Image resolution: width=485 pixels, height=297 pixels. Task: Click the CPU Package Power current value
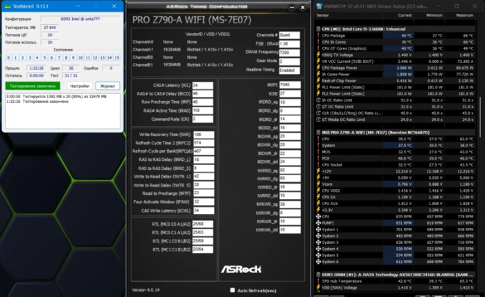[404, 68]
